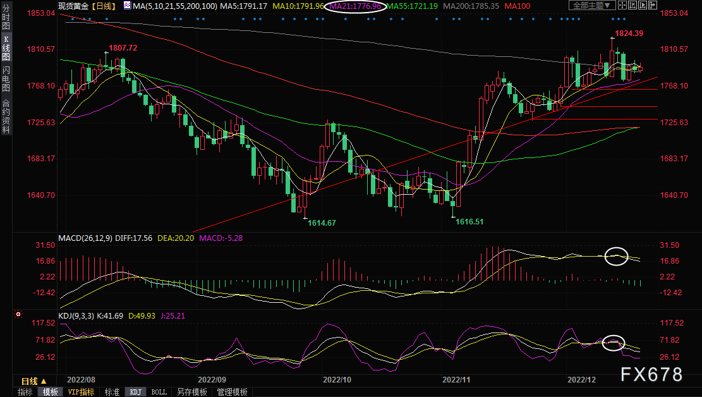702x397 pixels.
Task: Open the 闪电图 side tab
Action: pos(6,80)
